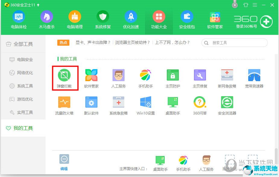Launch 安全浏览器 tool

tap(227, 105)
